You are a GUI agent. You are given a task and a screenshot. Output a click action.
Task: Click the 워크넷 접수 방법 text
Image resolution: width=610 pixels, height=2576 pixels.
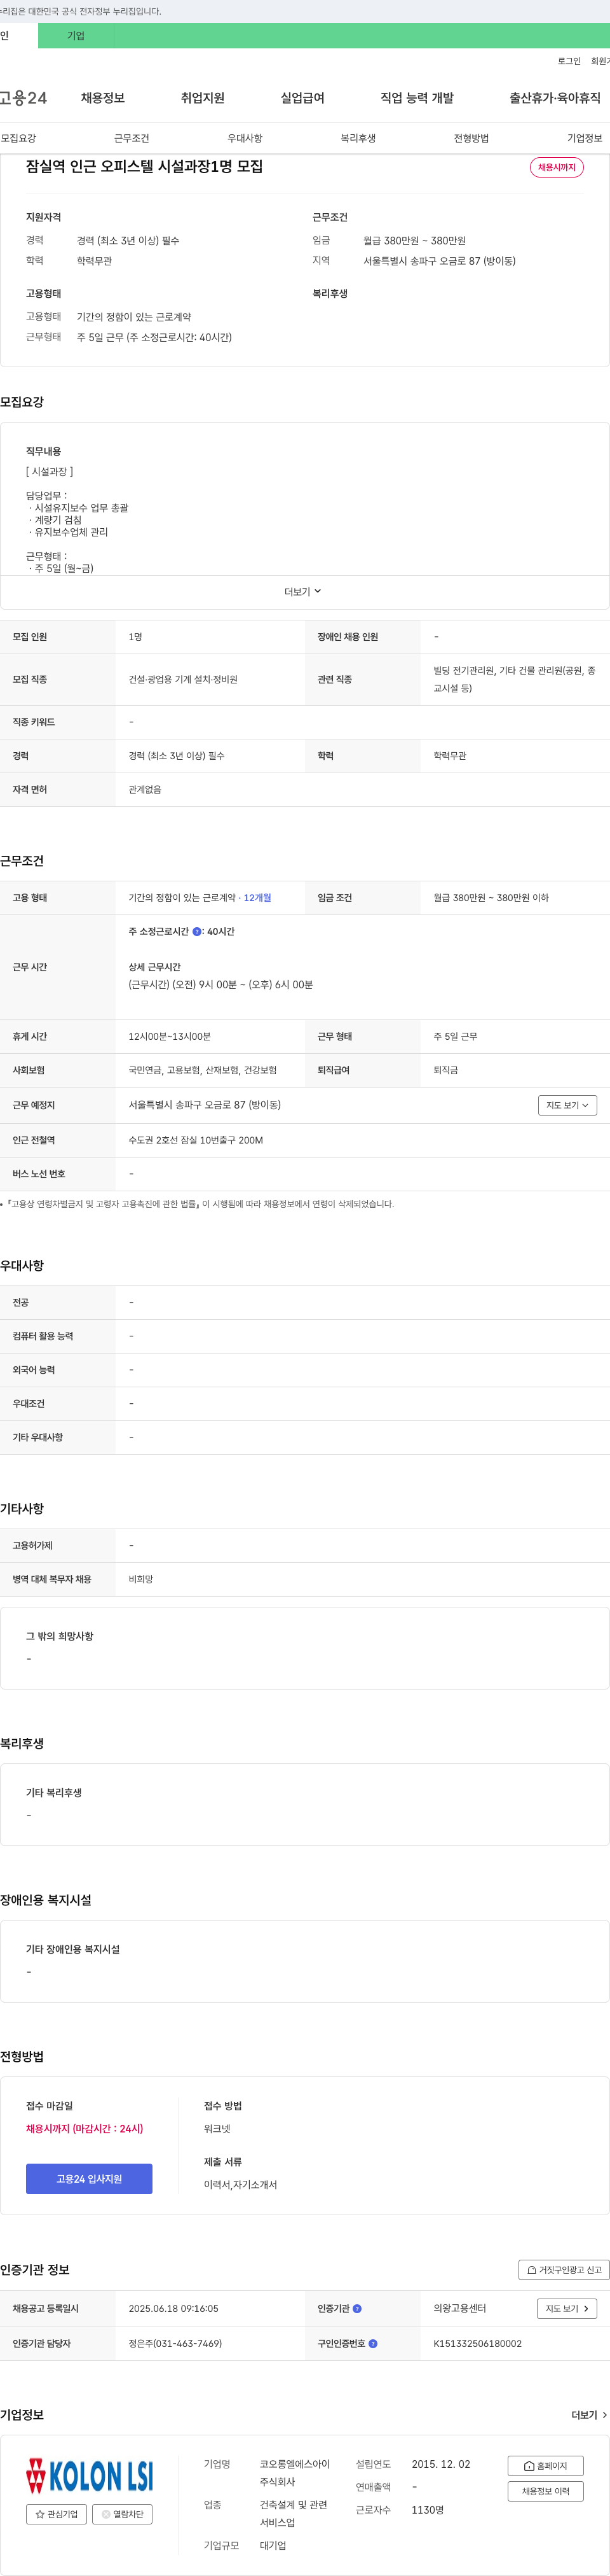click(x=217, y=2129)
